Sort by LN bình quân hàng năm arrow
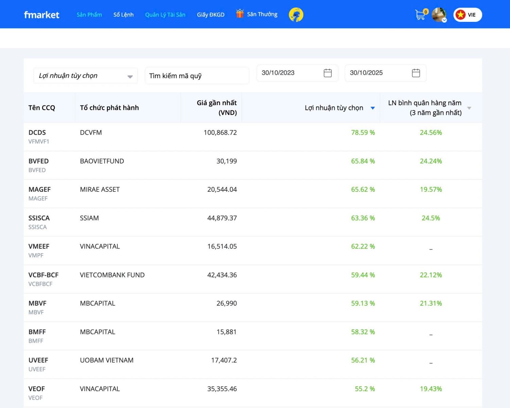Image resolution: width=510 pixels, height=408 pixels. (x=469, y=108)
